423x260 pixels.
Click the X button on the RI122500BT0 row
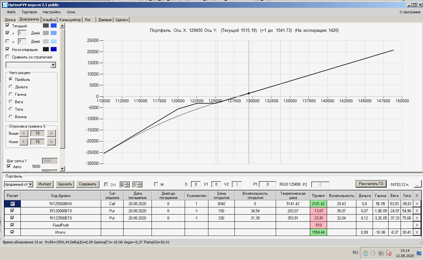[417, 218]
